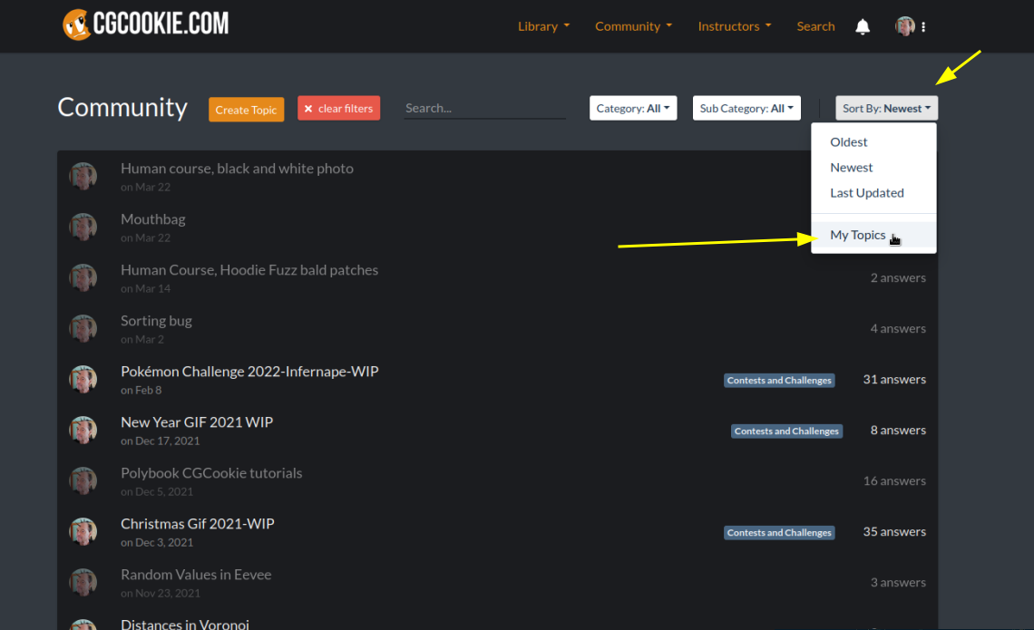Click the avatar beside the Pokémon Challenge topic
Screen dimensions: 1034x630
[83, 379]
